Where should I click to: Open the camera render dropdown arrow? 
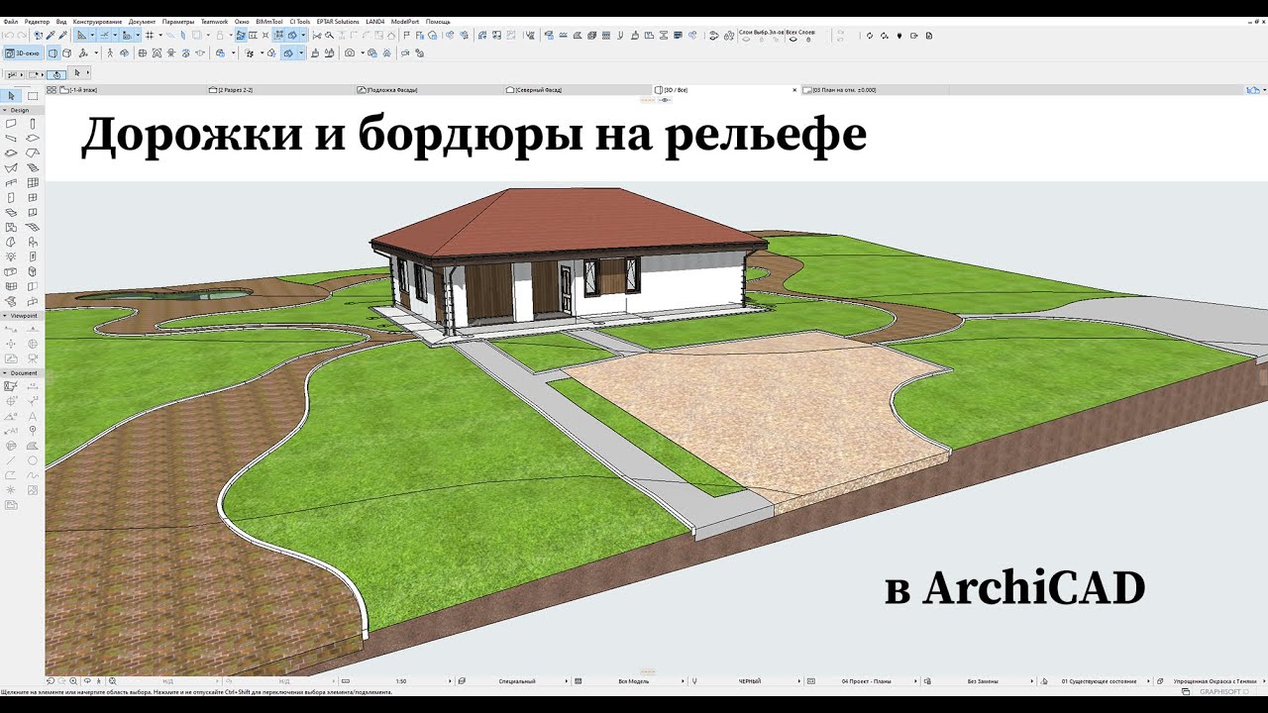point(363,52)
